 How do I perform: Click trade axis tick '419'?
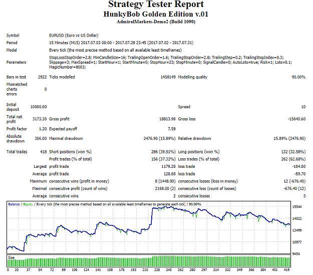[x=286, y=270]
